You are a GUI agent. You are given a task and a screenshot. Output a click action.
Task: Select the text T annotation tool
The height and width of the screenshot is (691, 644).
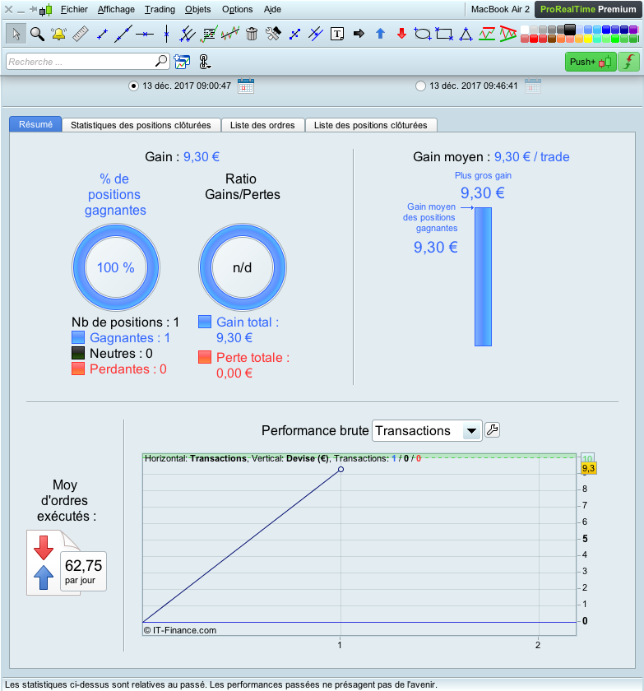coord(337,34)
